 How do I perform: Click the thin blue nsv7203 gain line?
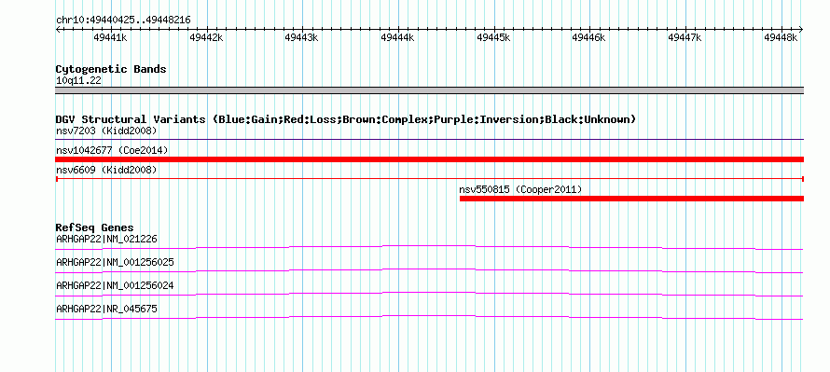(429, 140)
